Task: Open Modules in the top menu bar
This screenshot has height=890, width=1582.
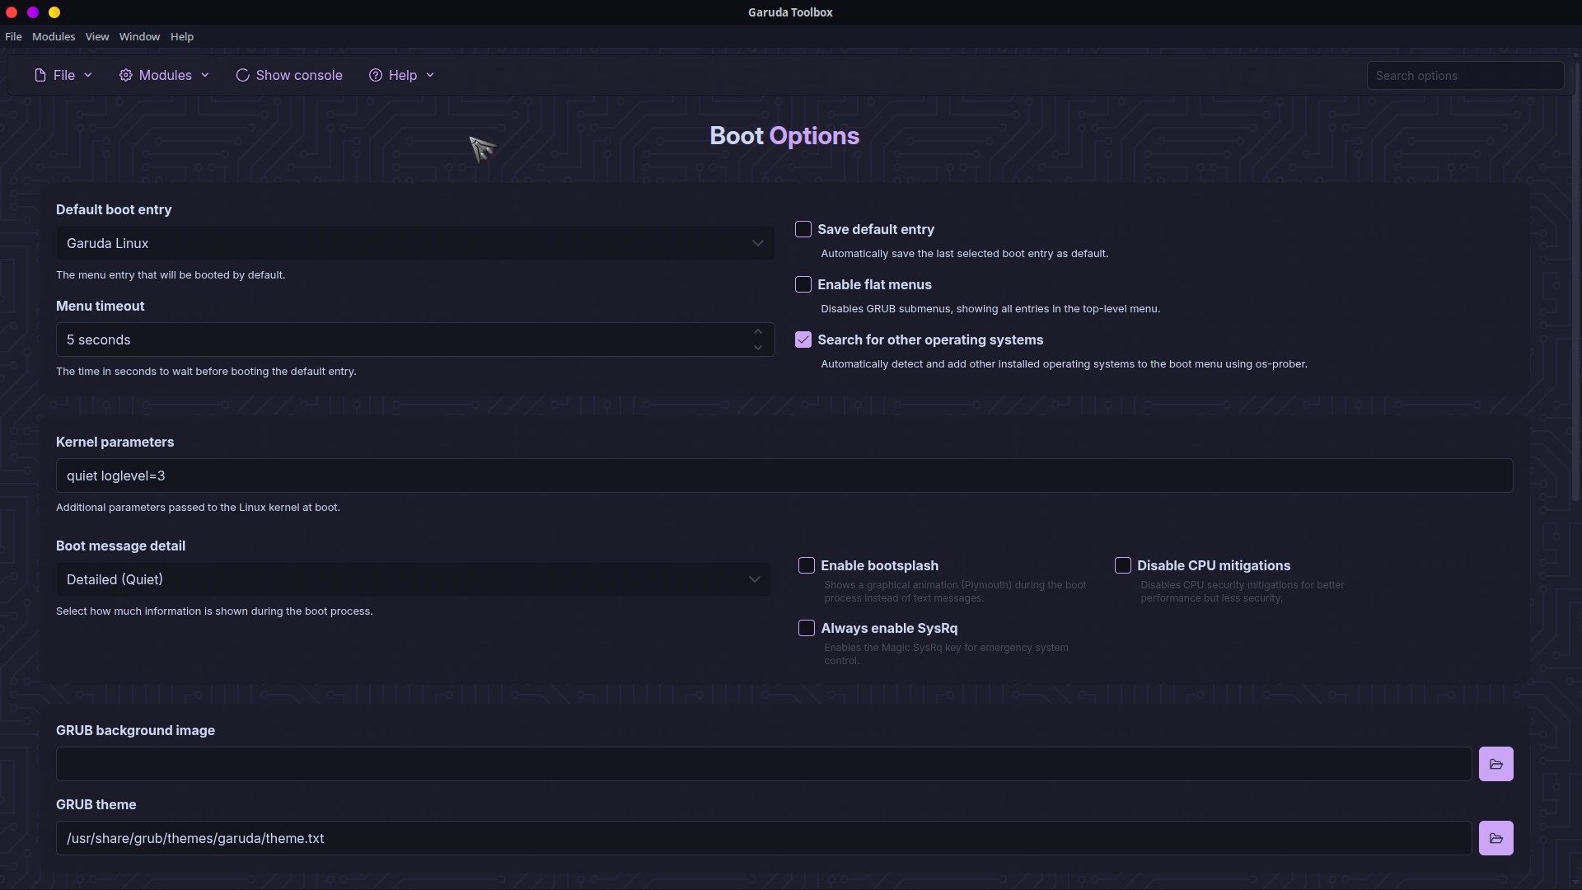Action: click(x=54, y=36)
